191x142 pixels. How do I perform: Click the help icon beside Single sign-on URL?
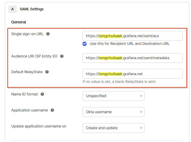point(48,34)
